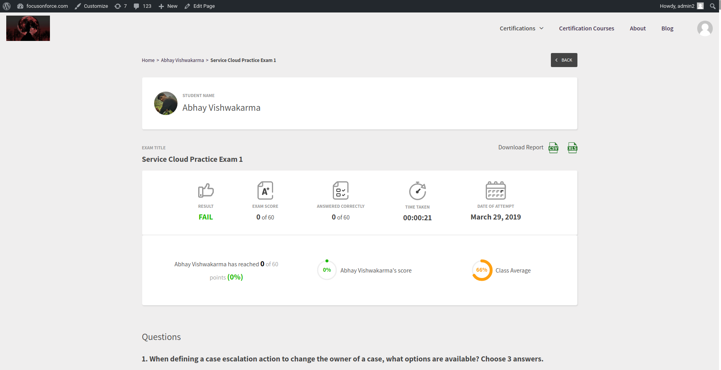The image size is (721, 370).
Task: Open the search icon in admin bar
Action: pyautogui.click(x=713, y=6)
